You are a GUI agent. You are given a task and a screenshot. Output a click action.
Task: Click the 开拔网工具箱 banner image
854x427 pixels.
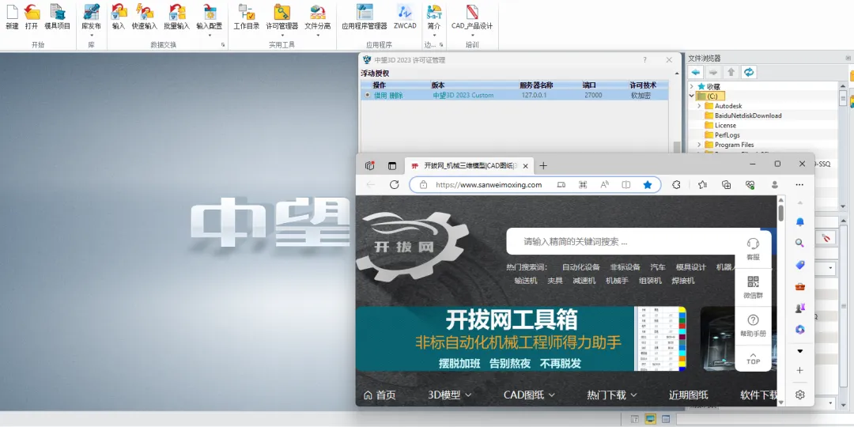coord(520,338)
